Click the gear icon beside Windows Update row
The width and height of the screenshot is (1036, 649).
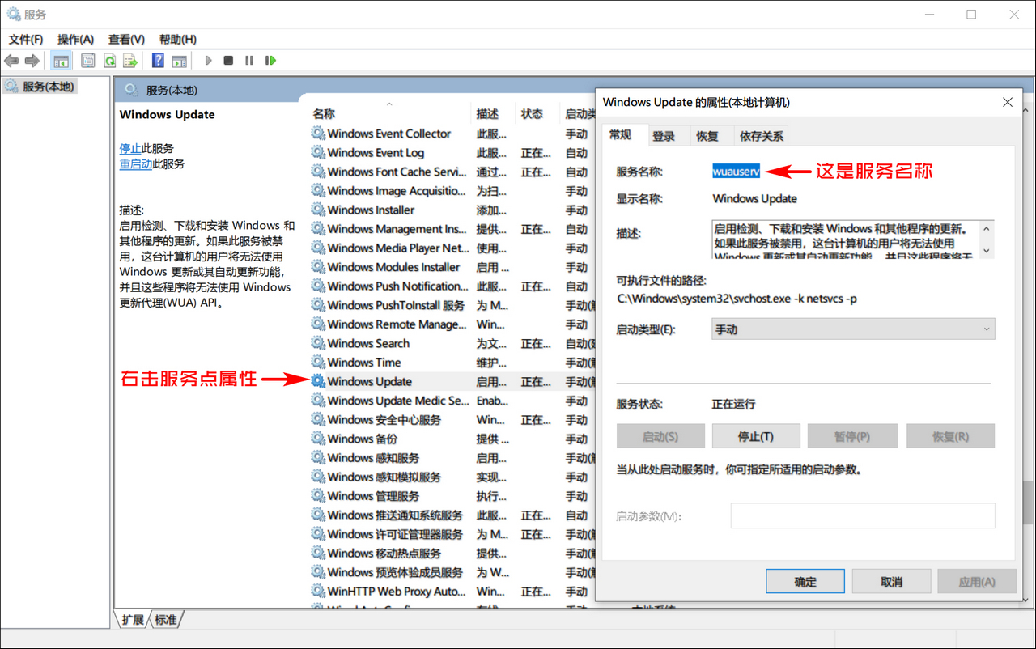point(318,381)
